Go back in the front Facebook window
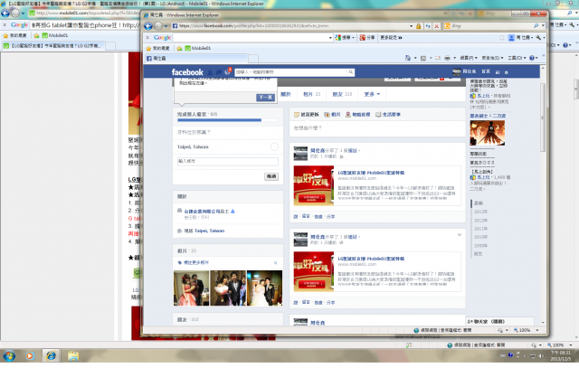579x368 pixels. 148,26
